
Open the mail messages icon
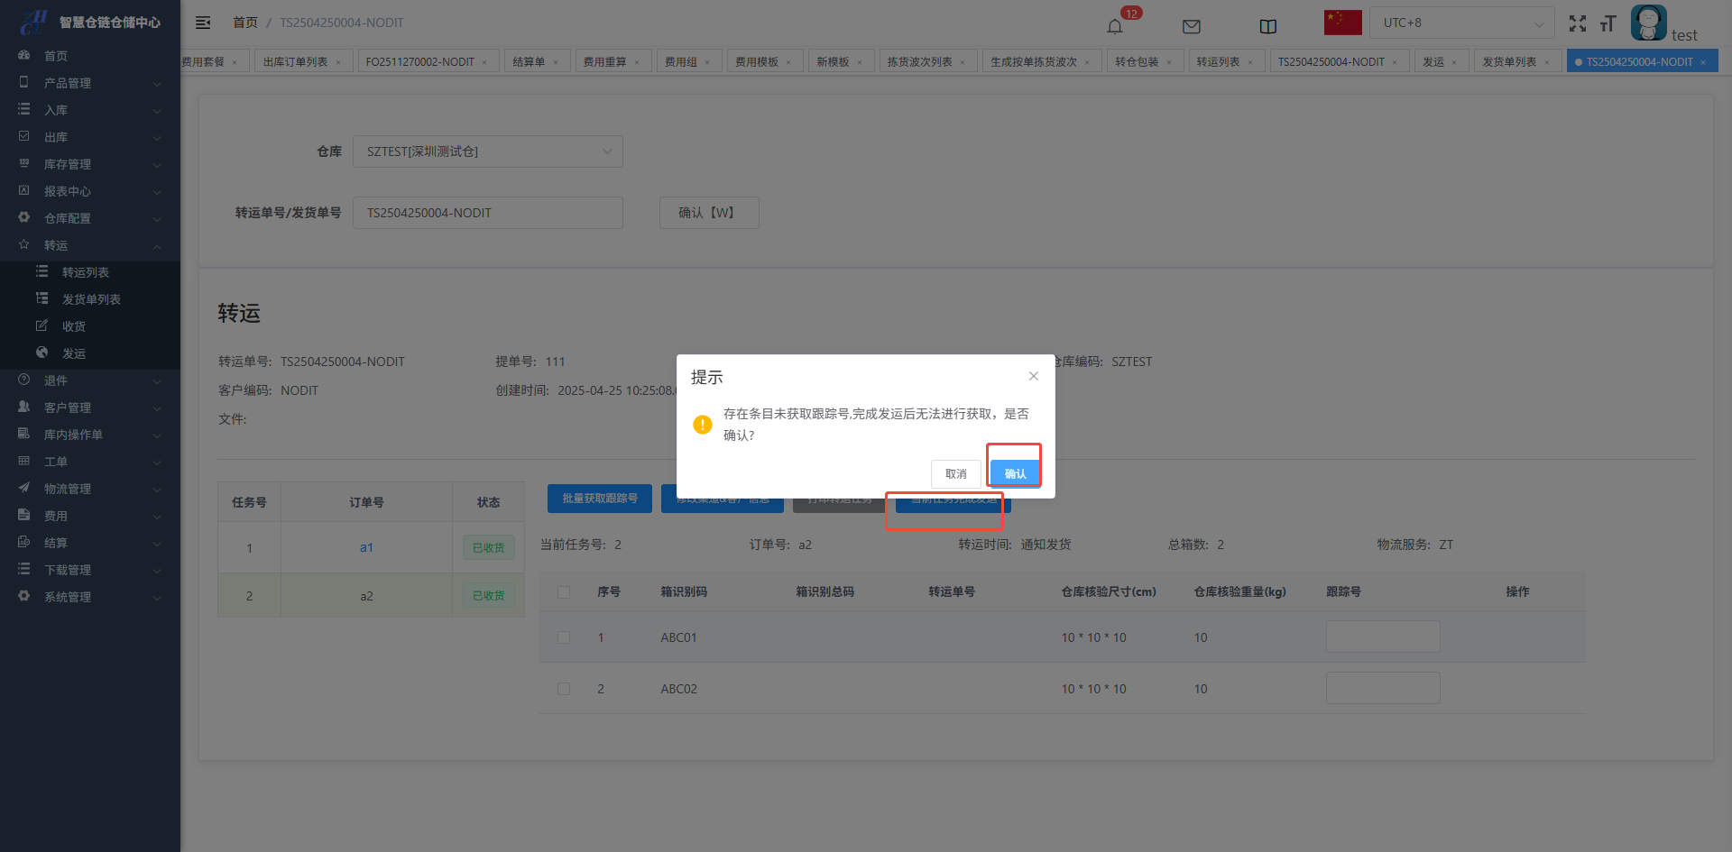[x=1191, y=26]
